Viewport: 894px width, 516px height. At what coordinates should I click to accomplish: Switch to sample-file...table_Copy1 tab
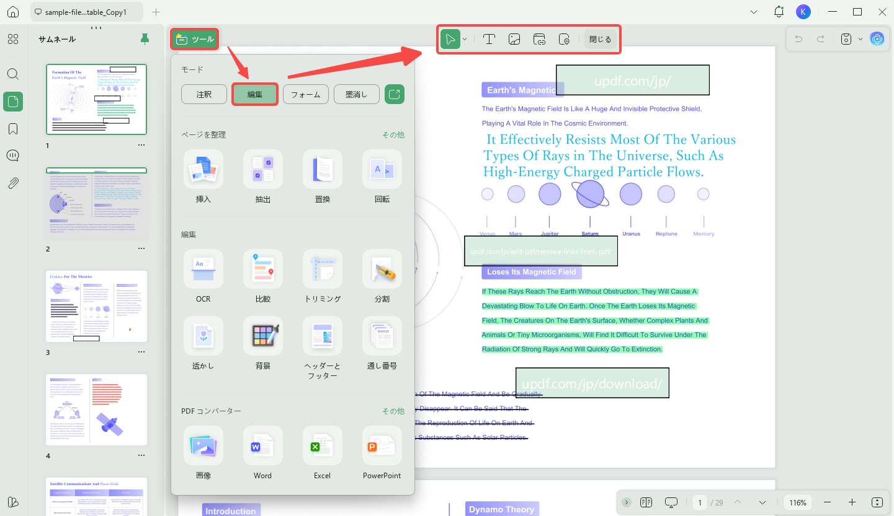[87, 12]
